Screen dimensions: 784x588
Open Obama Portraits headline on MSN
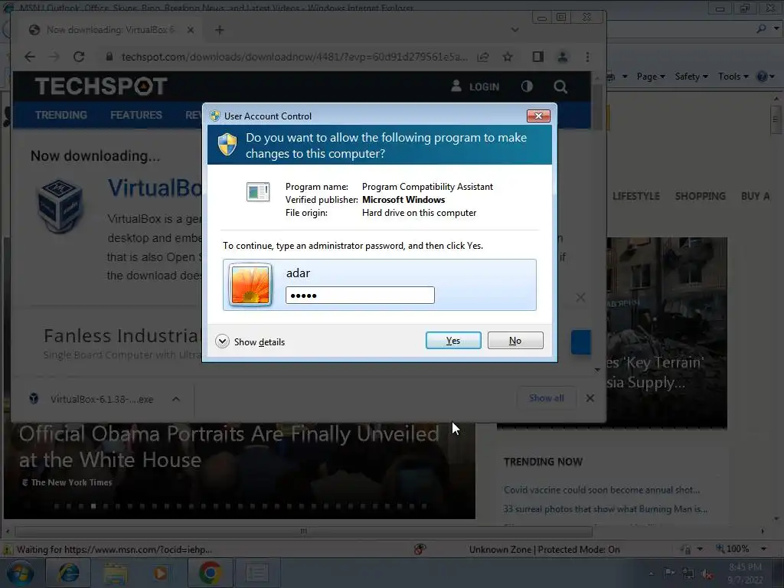coord(229,446)
